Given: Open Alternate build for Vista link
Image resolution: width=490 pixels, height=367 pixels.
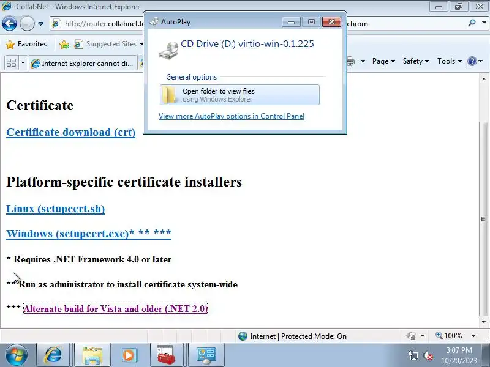Looking at the screenshot, I should [x=115, y=309].
